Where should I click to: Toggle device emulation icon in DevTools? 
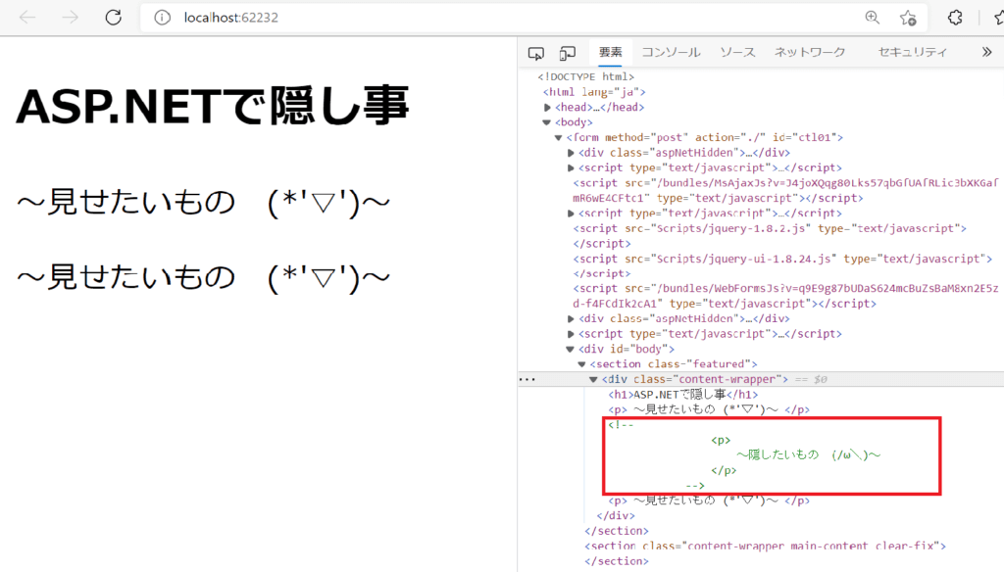(x=568, y=53)
